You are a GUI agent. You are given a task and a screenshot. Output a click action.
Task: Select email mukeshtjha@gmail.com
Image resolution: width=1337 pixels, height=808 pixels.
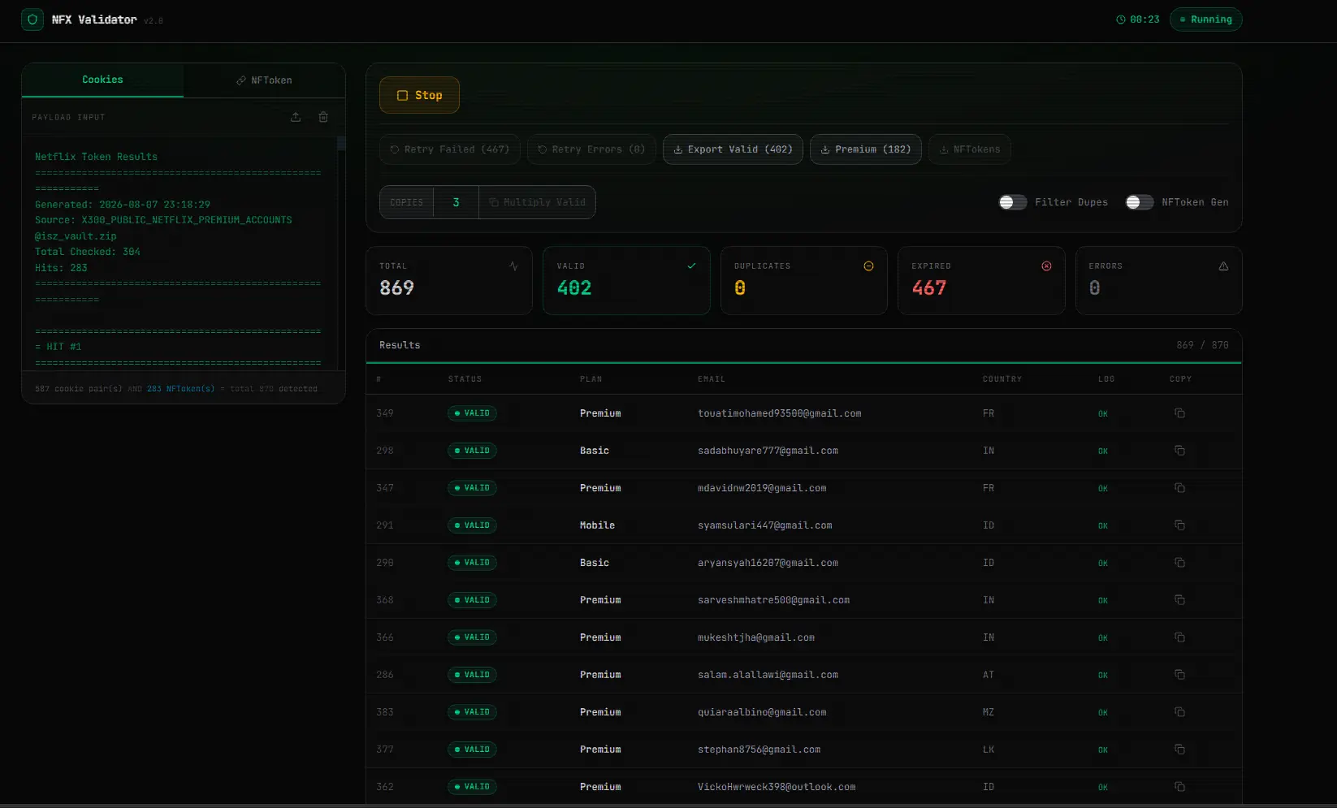756,637
